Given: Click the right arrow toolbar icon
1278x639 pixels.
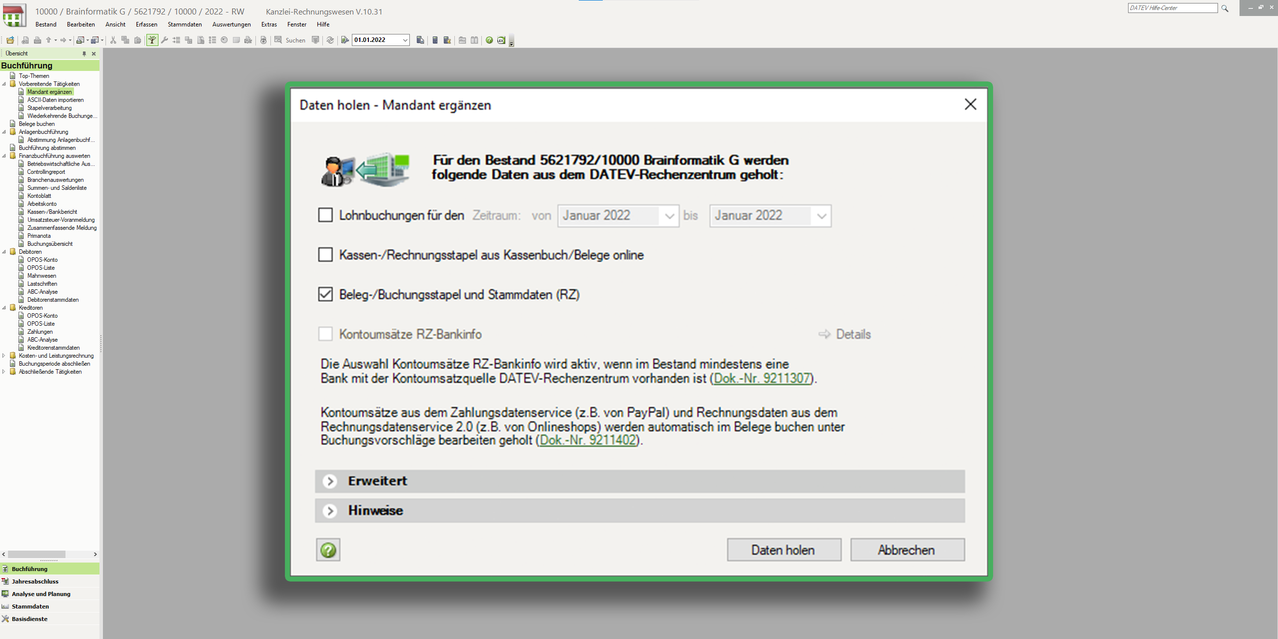Looking at the screenshot, I should tap(63, 40).
